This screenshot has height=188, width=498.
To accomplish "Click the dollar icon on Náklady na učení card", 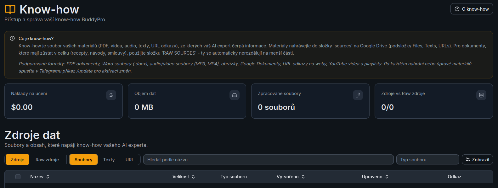I will point(111,95).
